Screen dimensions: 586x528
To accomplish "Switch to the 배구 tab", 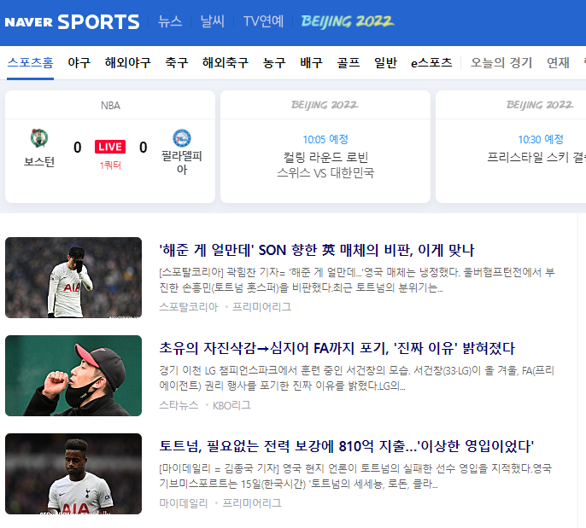I will pyautogui.click(x=311, y=62).
